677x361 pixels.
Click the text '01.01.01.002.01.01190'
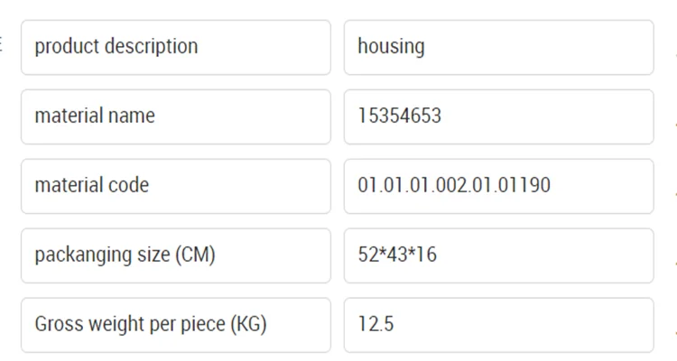[x=454, y=186]
